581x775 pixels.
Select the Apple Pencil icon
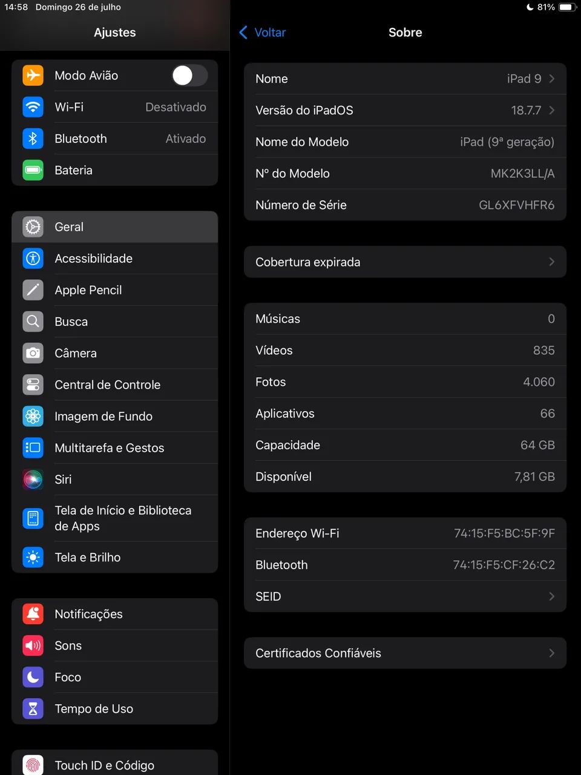pyautogui.click(x=33, y=290)
